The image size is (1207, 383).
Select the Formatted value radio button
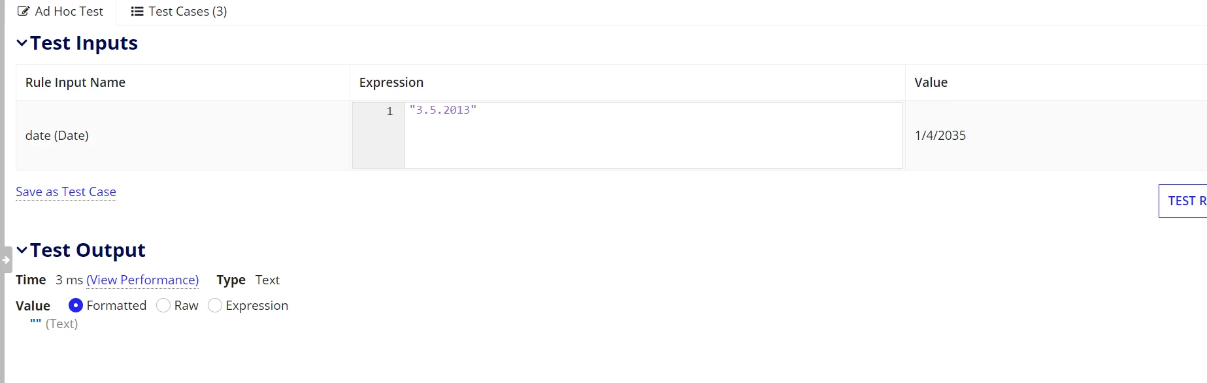[x=76, y=305]
